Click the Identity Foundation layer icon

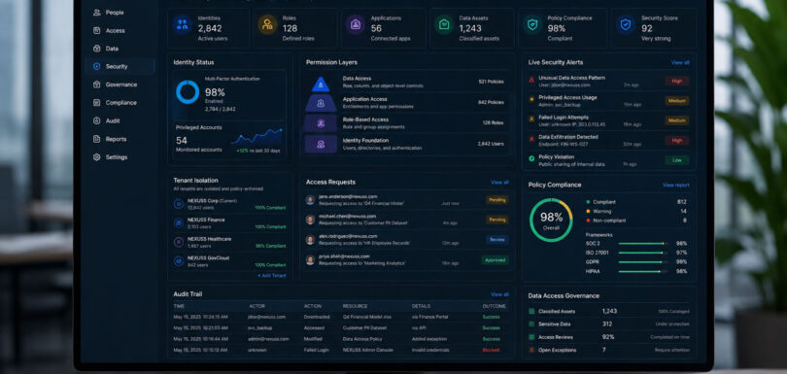click(321, 144)
